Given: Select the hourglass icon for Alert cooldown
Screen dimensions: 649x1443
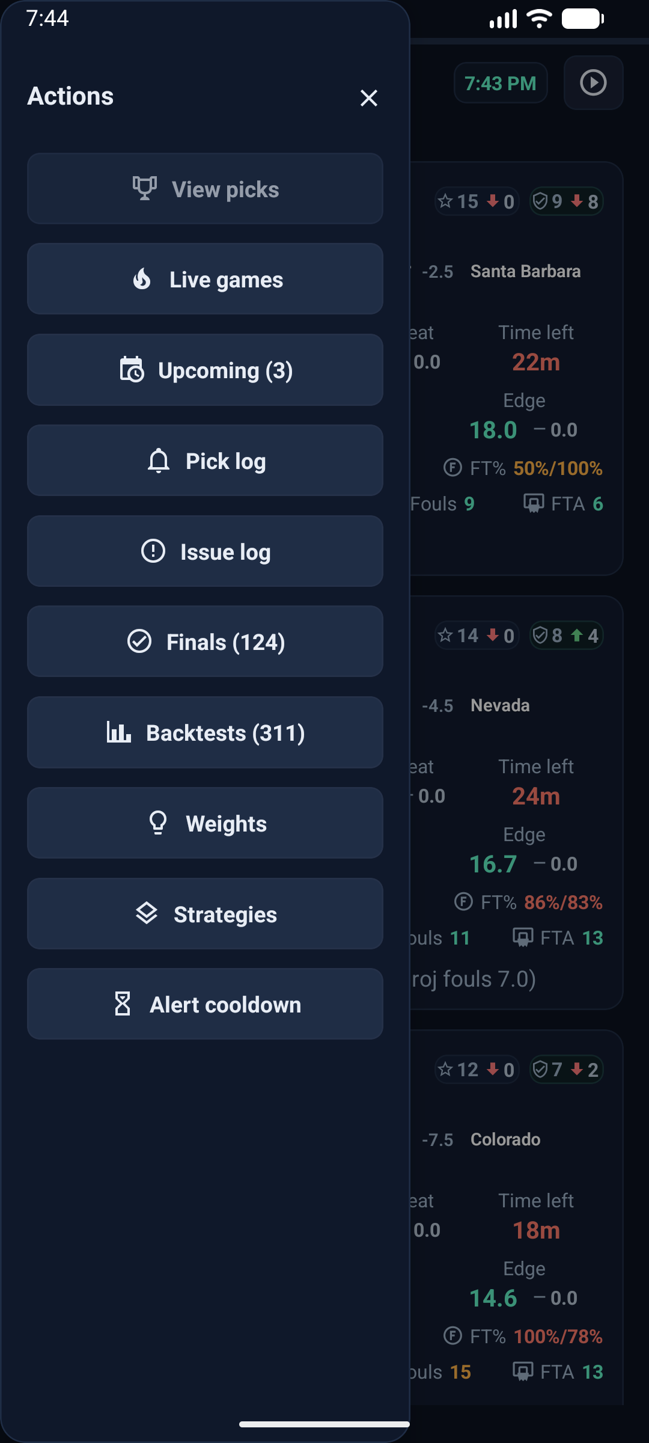Looking at the screenshot, I should (x=123, y=1004).
